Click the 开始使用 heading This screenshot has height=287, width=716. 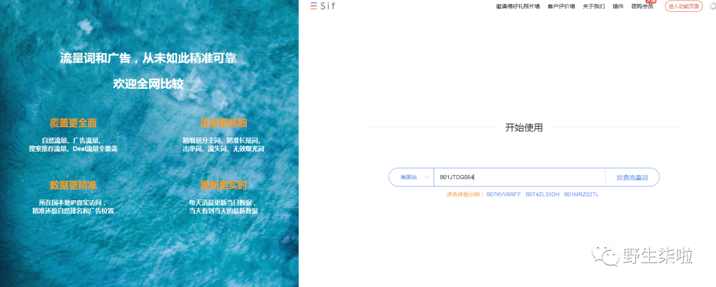click(524, 128)
